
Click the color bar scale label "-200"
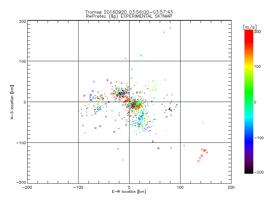coord(259,172)
